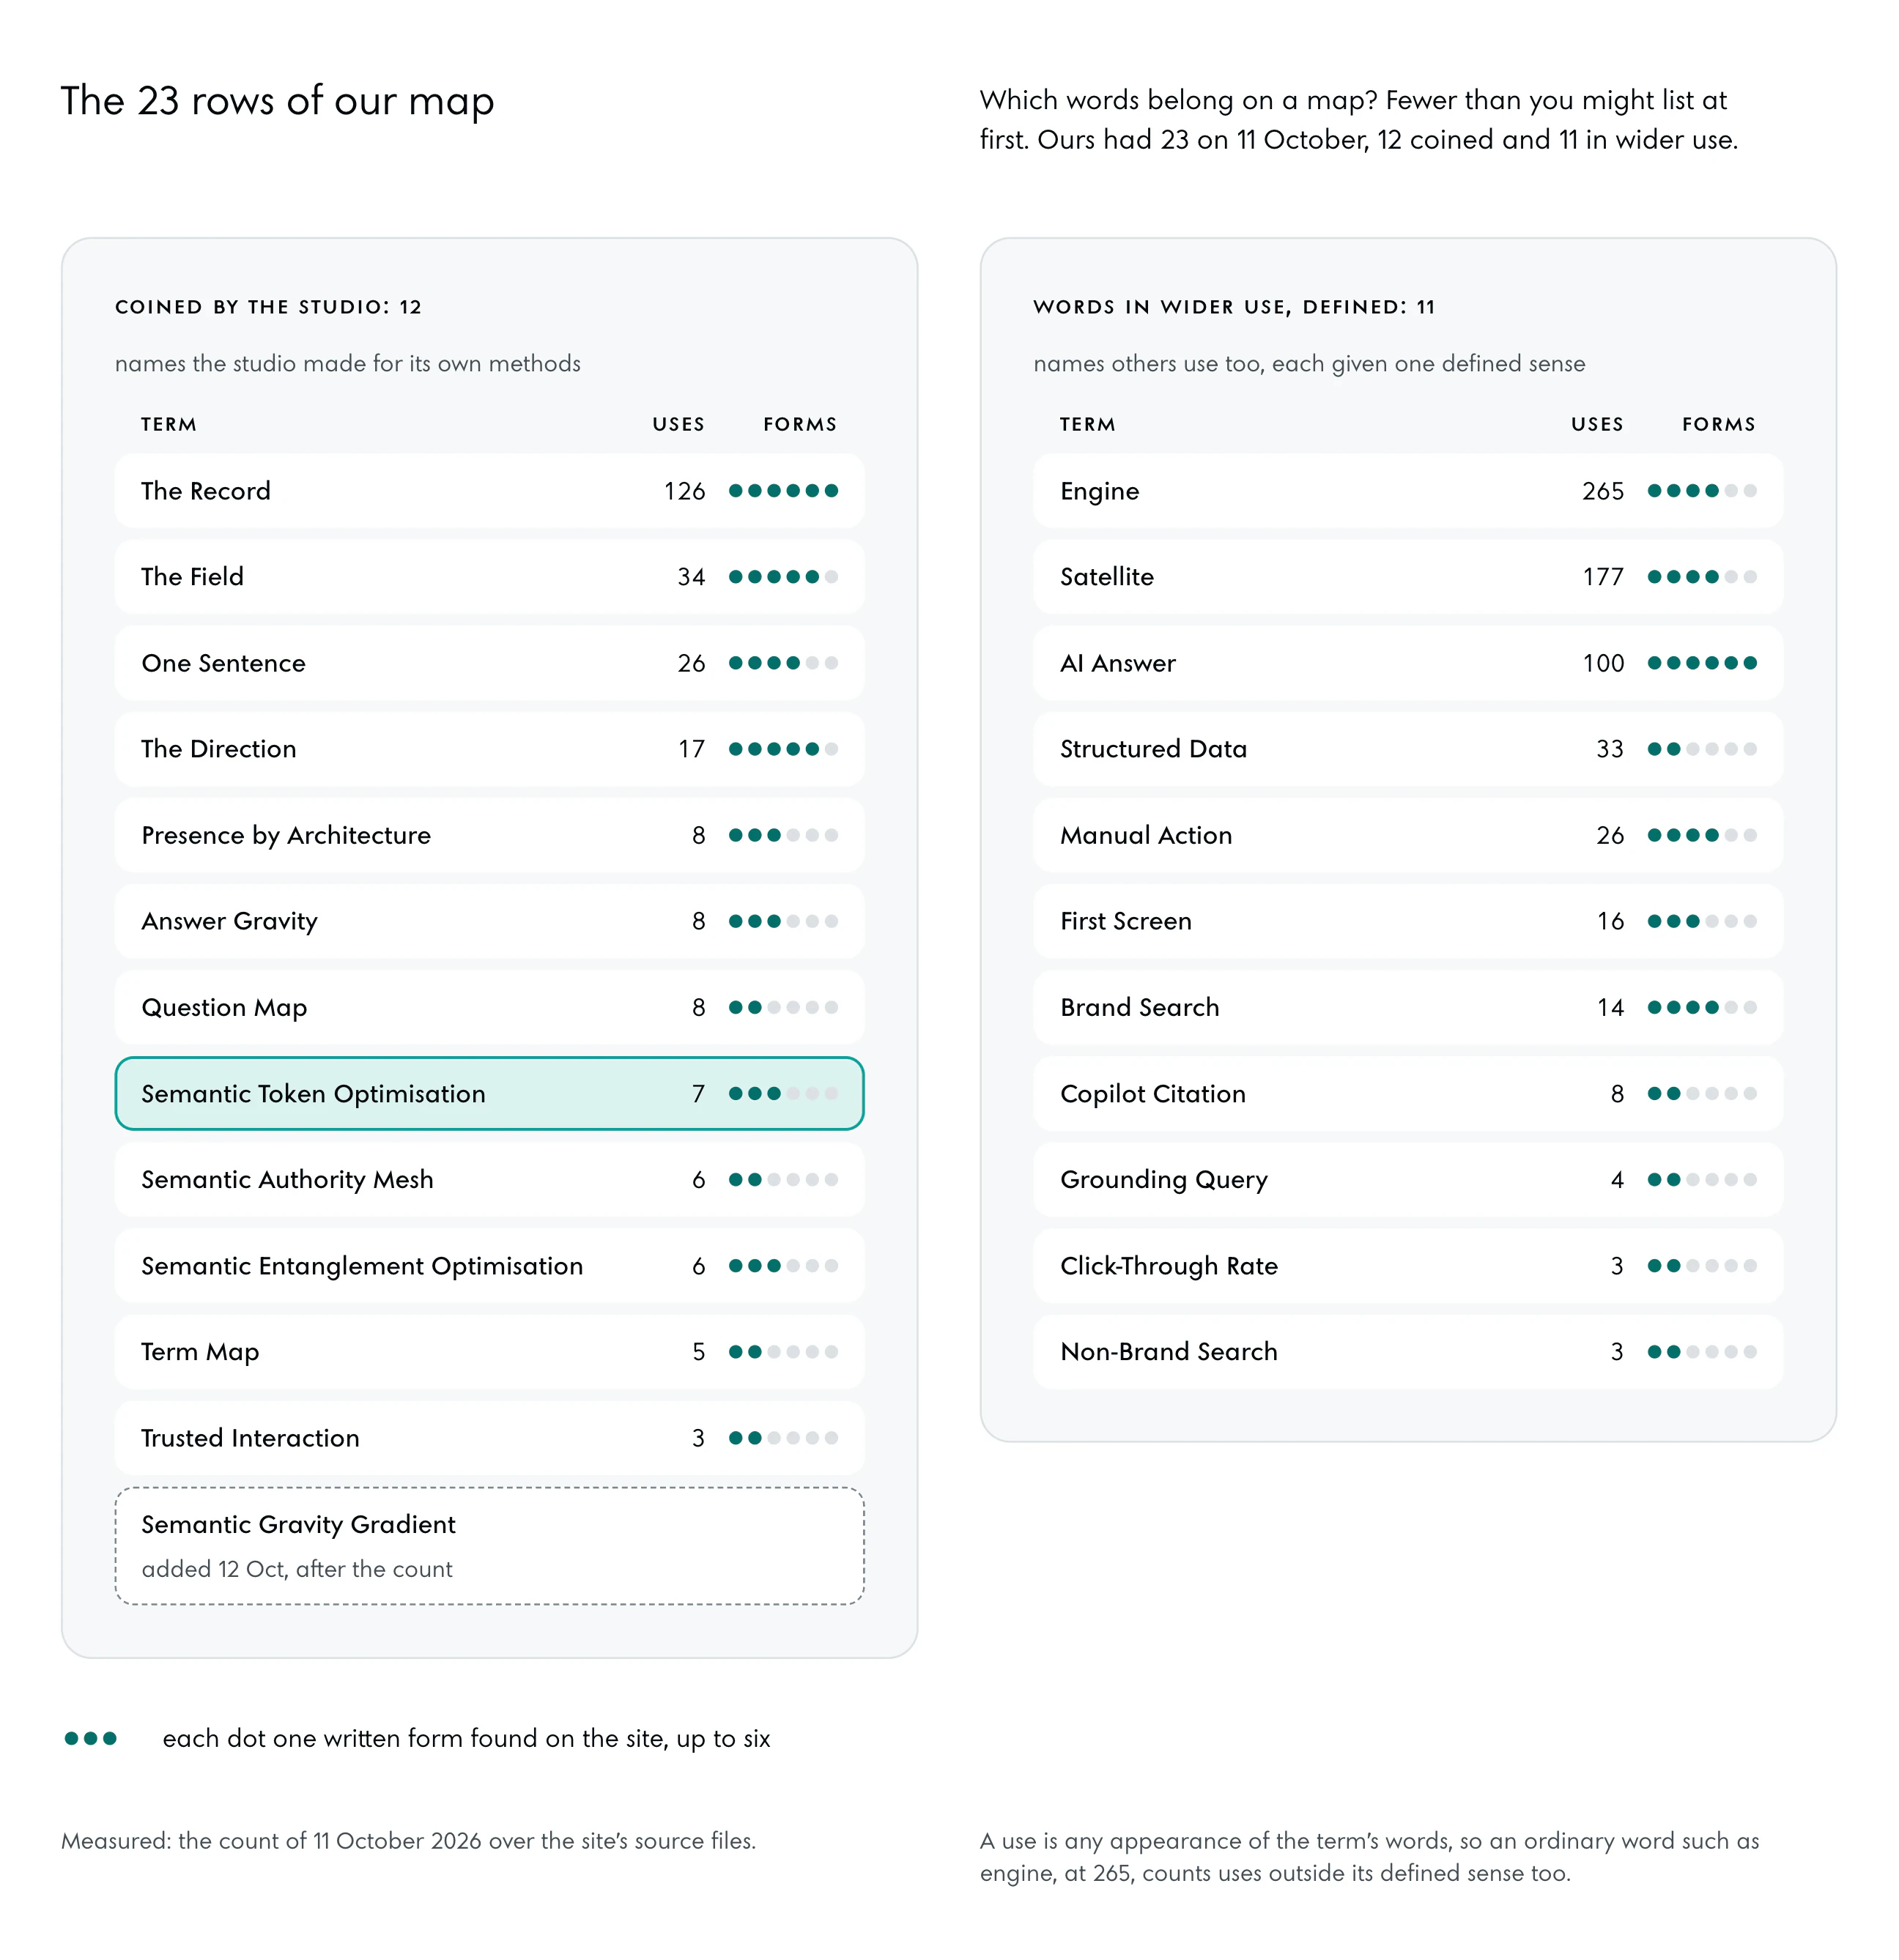This screenshot has width=1899, height=1960.
Task: Click the Coined by the Studio: 12 heading
Action: coord(268,307)
